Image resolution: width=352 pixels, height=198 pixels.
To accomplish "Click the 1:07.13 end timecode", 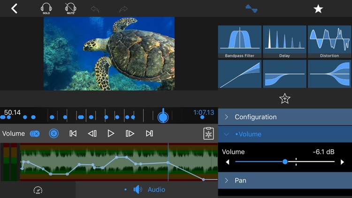I will click(204, 112).
